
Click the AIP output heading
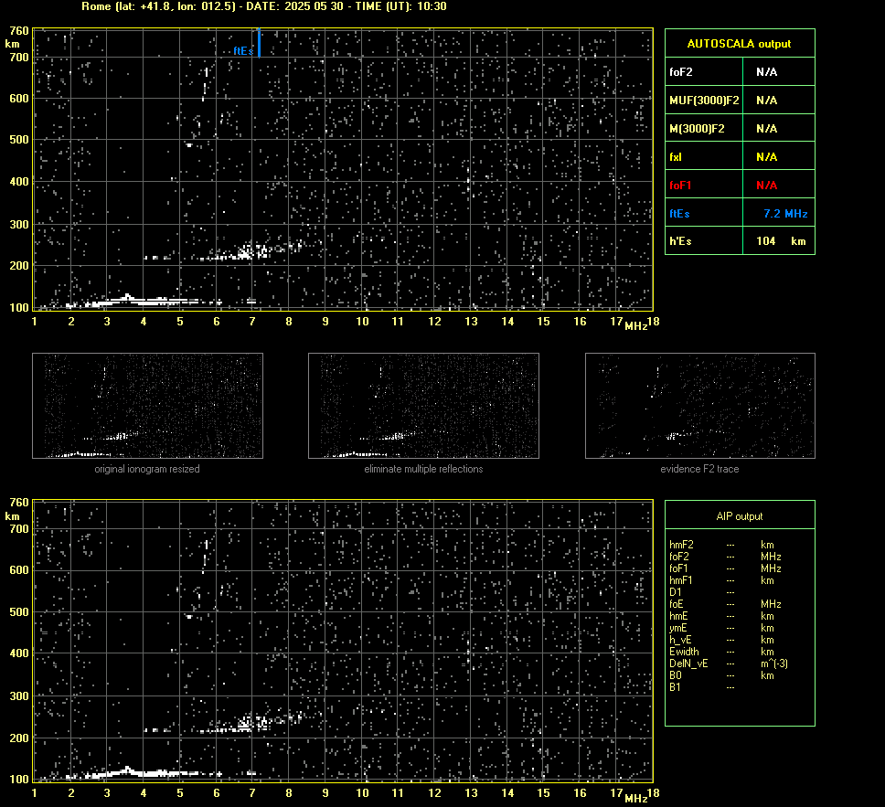point(740,516)
